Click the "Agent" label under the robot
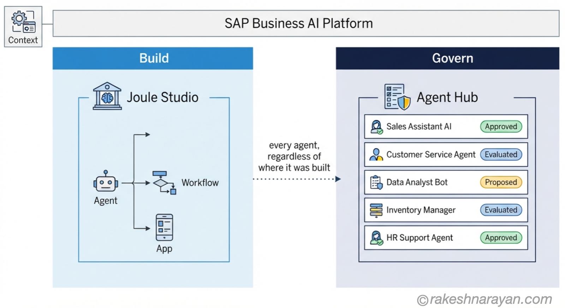This screenshot has height=308, width=565. point(106,201)
